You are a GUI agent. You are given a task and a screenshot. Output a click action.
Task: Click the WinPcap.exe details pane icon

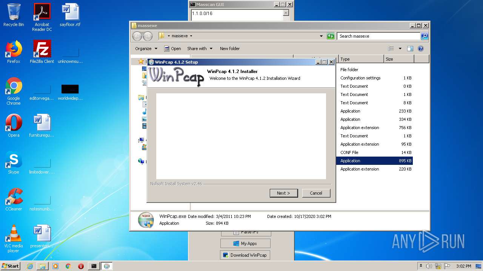pyautogui.click(x=146, y=220)
